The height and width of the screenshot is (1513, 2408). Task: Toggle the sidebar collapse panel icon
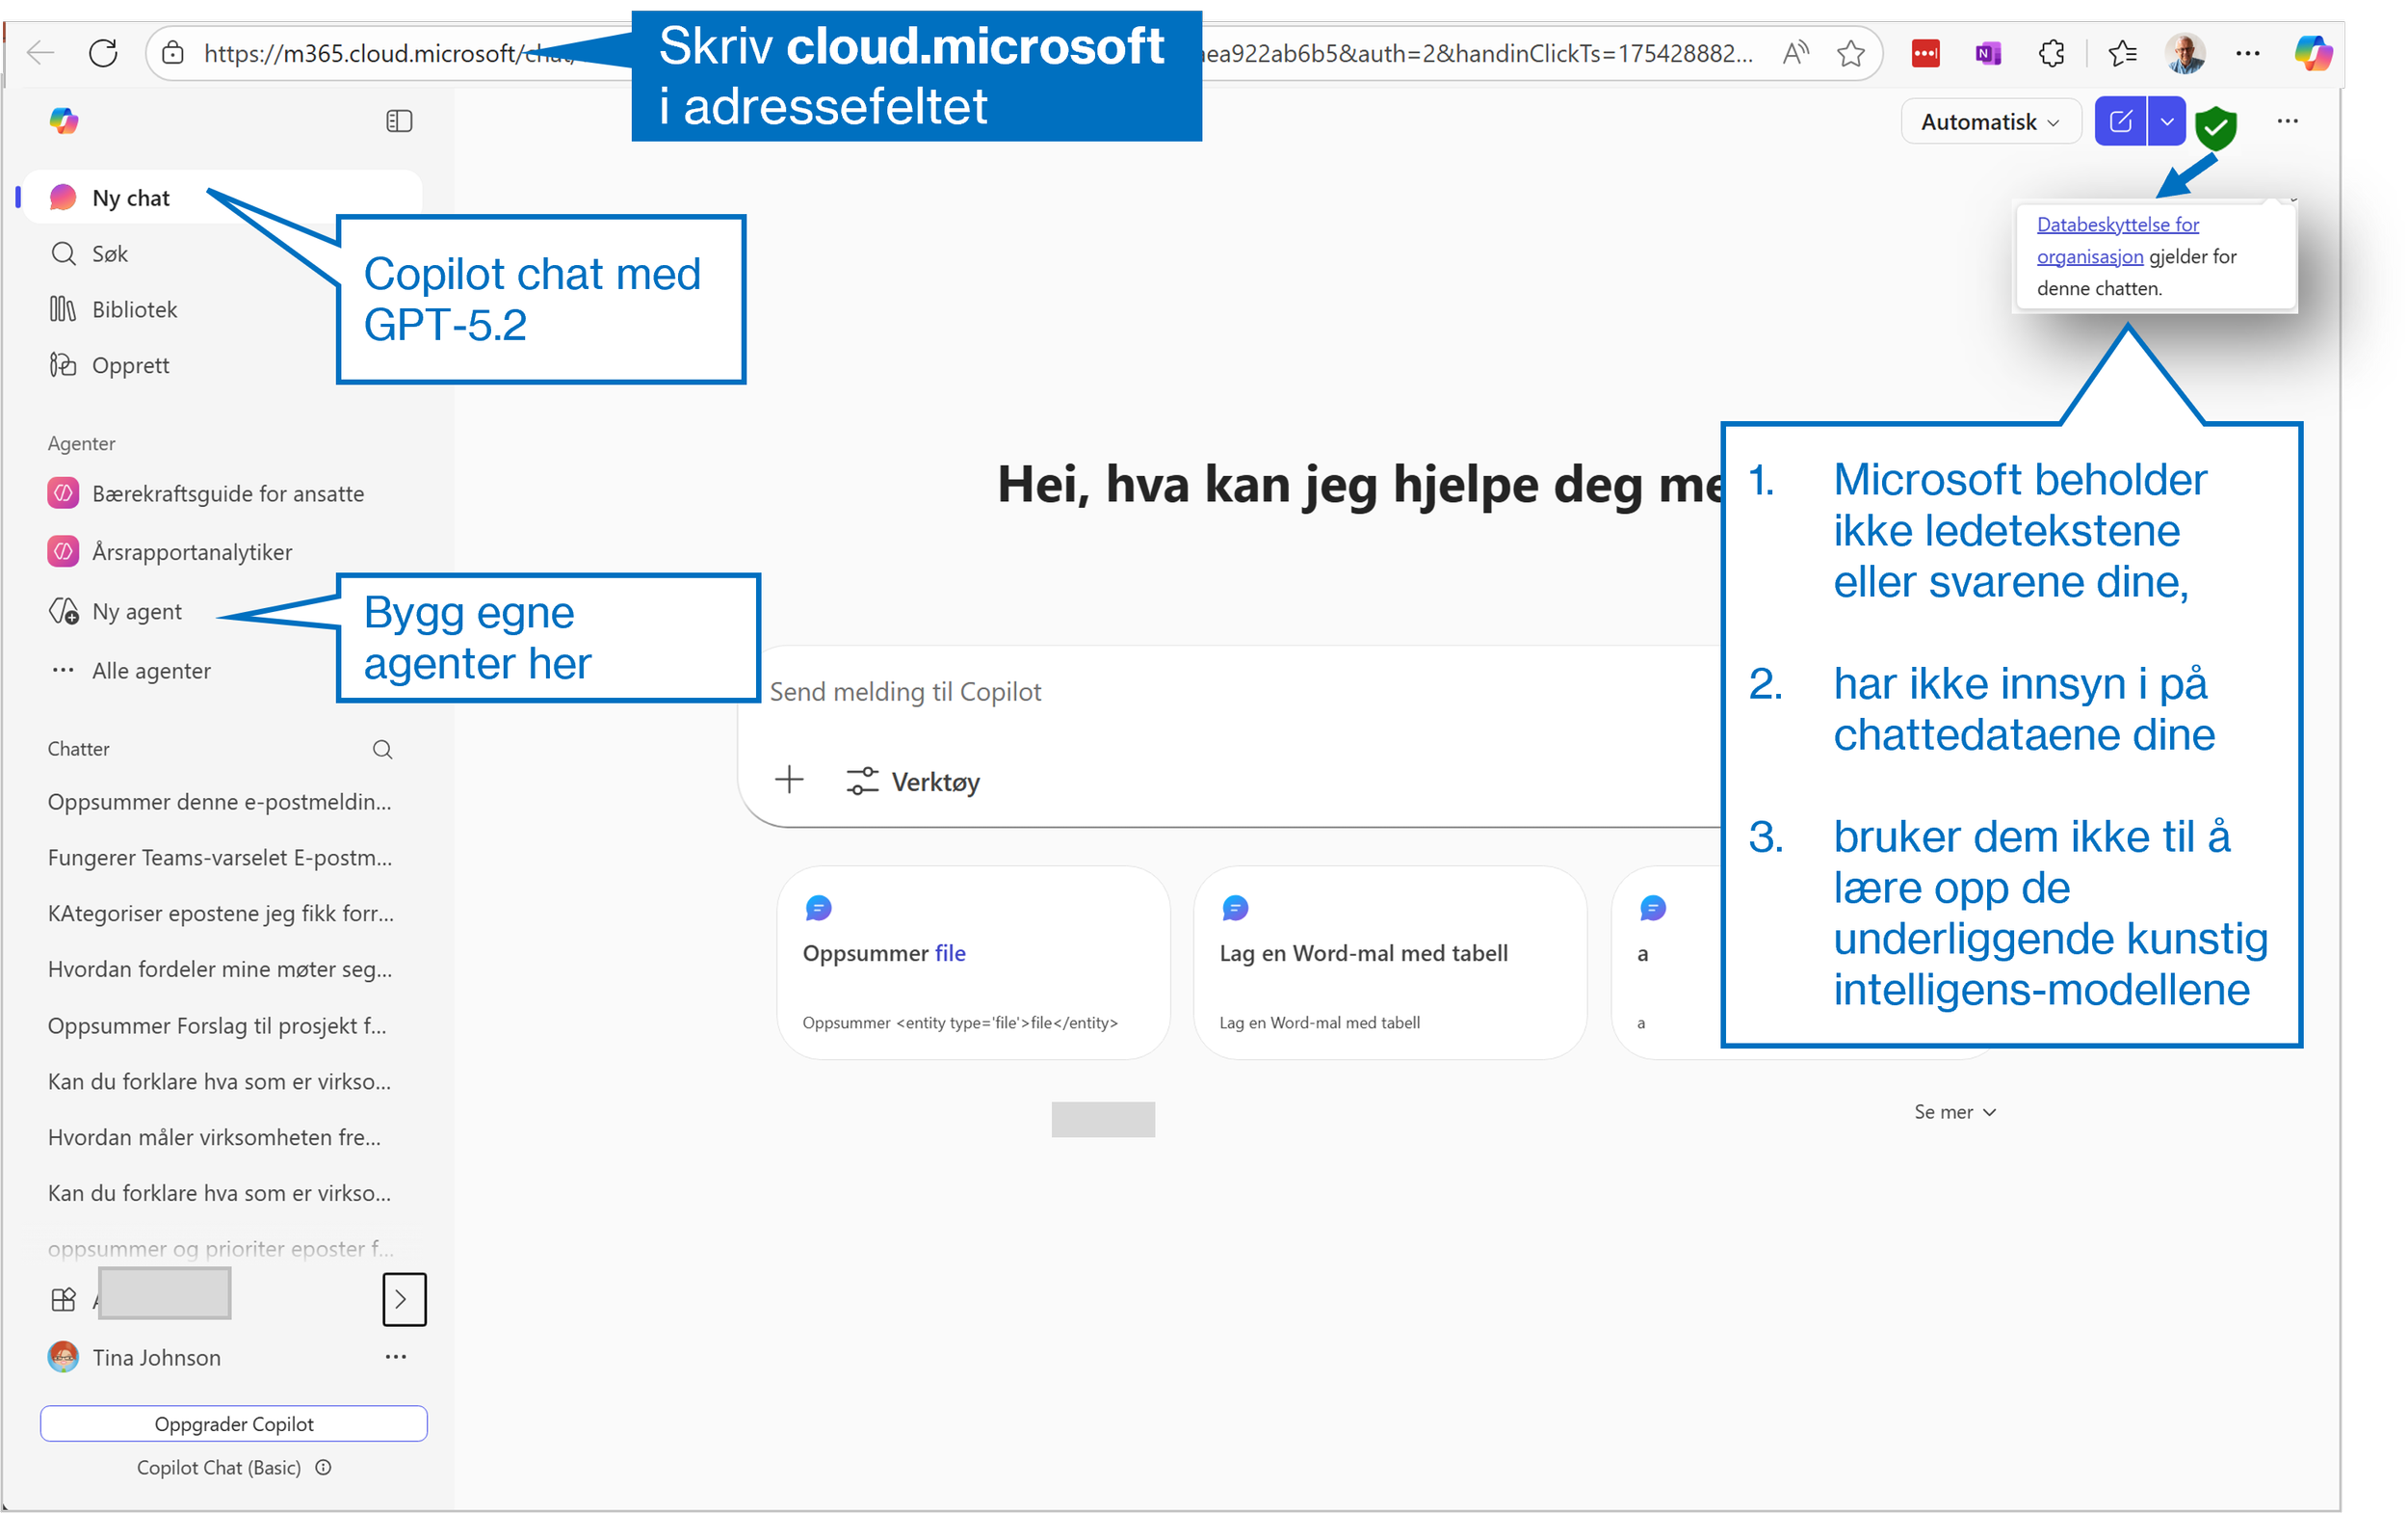pyautogui.click(x=399, y=121)
